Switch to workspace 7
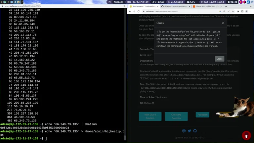Screen dimensions: 254x143 pyautogui.click(x=22, y=2)
